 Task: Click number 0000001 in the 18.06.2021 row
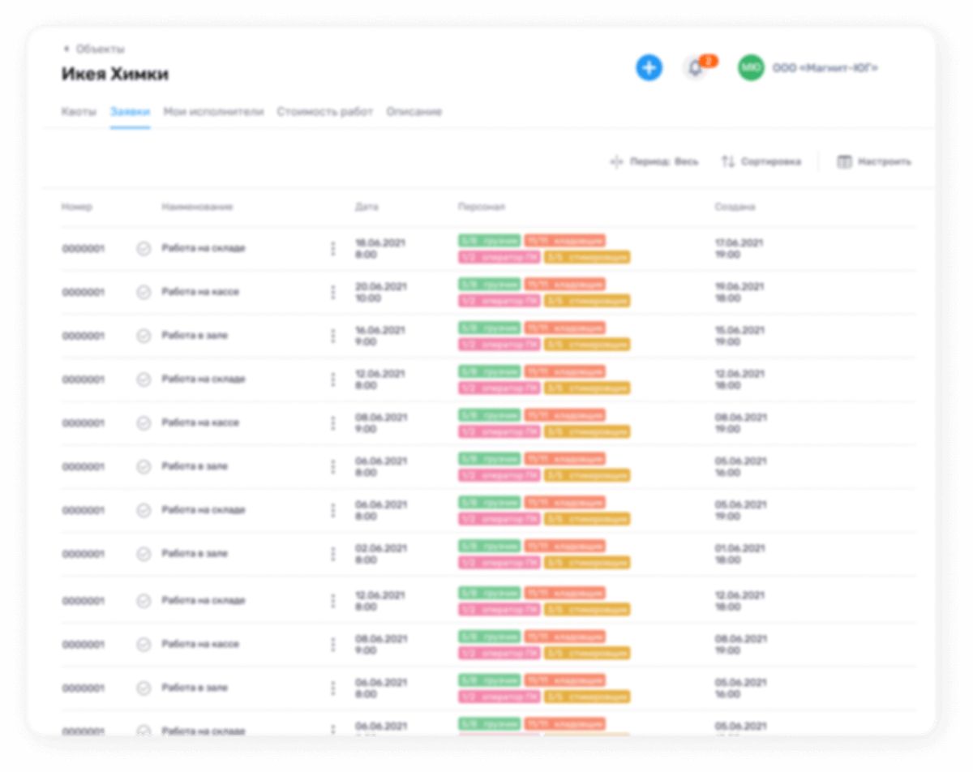pyautogui.click(x=83, y=249)
